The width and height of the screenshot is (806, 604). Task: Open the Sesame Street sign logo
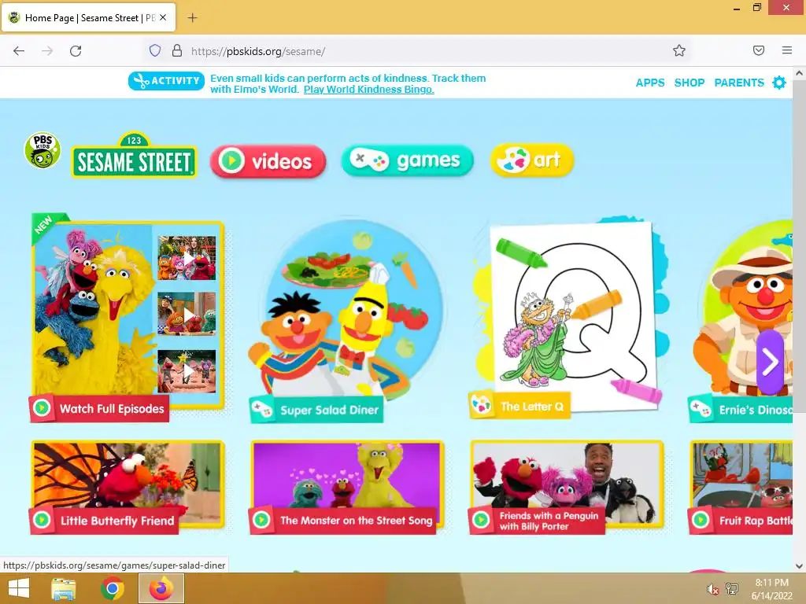[134, 156]
